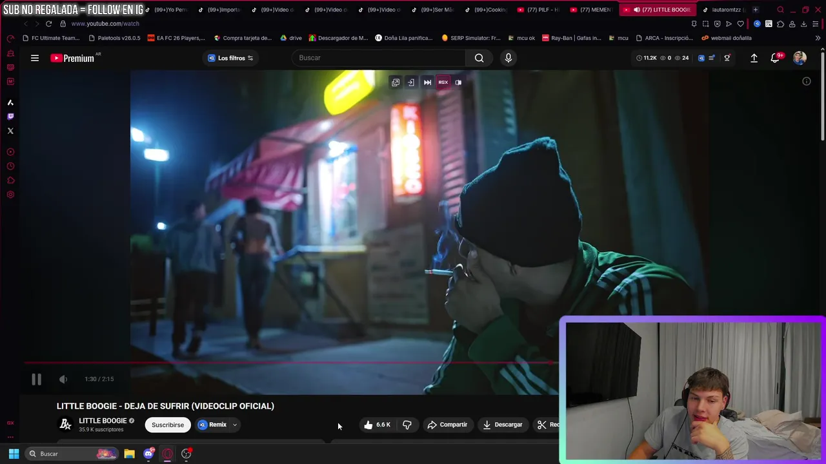Toggle the side-panel overlay icon on player

tap(458, 82)
